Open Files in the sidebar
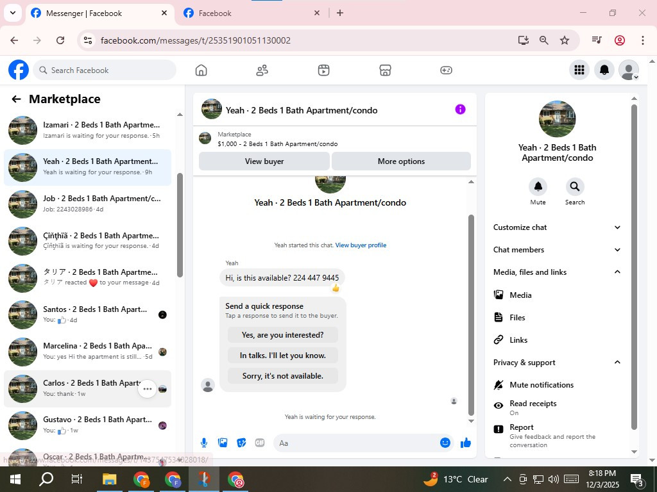The width and height of the screenshot is (657, 492). [x=556, y=318]
